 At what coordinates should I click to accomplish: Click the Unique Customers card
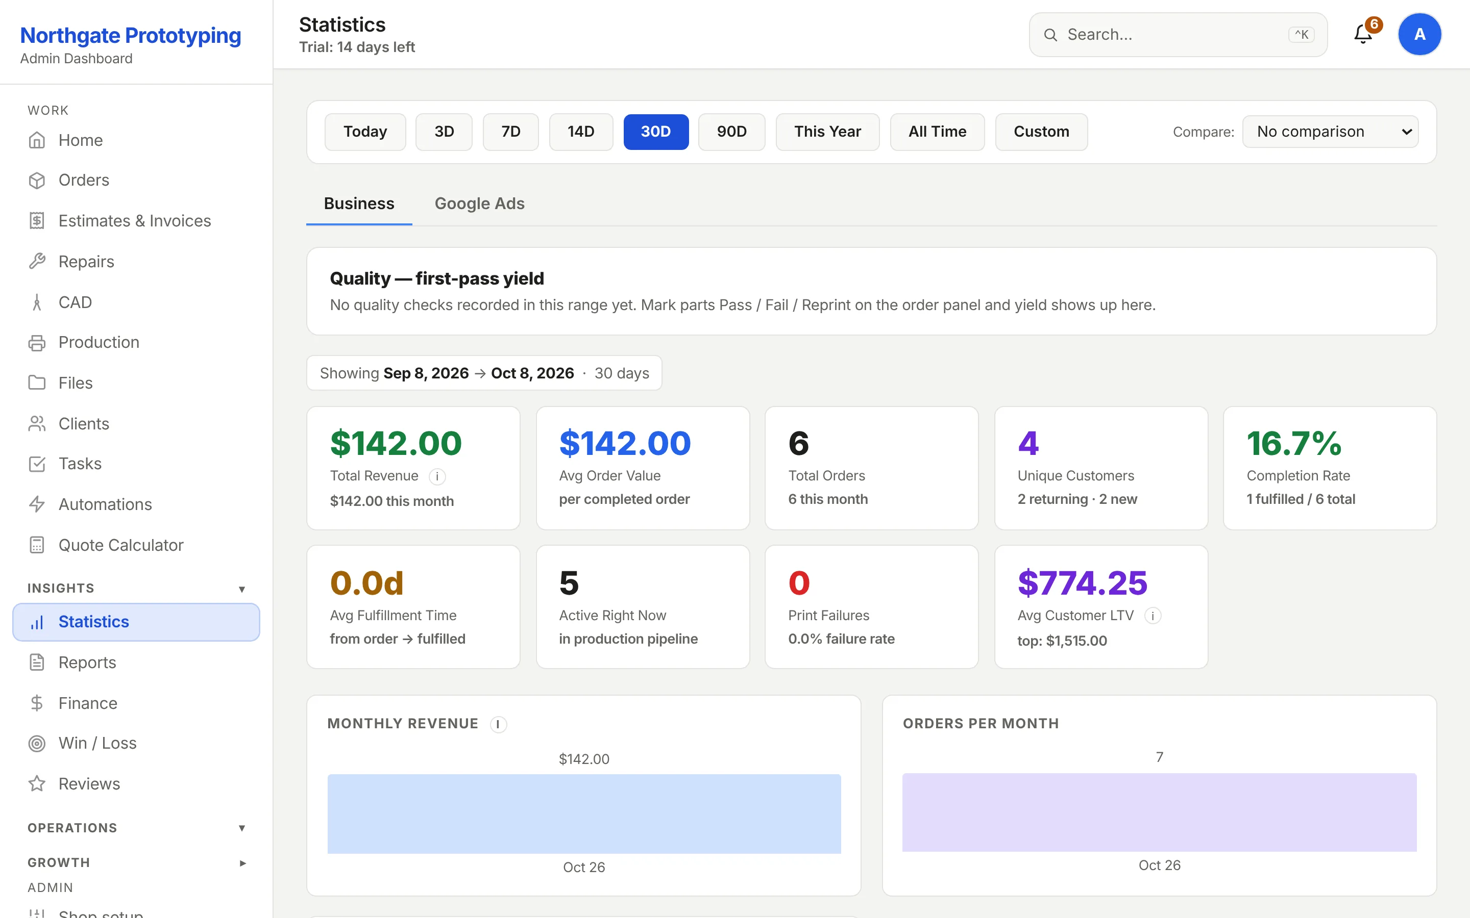pos(1100,468)
